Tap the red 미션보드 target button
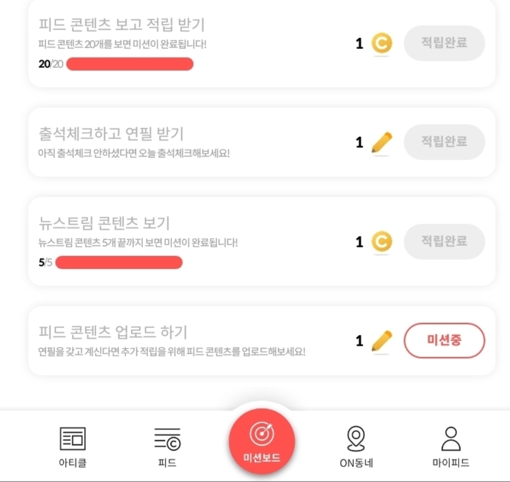The width and height of the screenshot is (510, 482). (262, 436)
